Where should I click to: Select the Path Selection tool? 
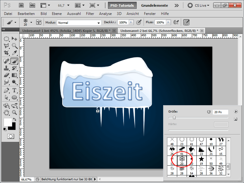[x=6, y=97]
